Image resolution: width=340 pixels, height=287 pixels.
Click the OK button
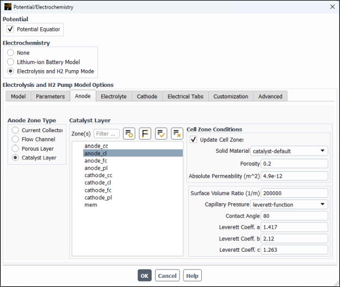(145, 276)
